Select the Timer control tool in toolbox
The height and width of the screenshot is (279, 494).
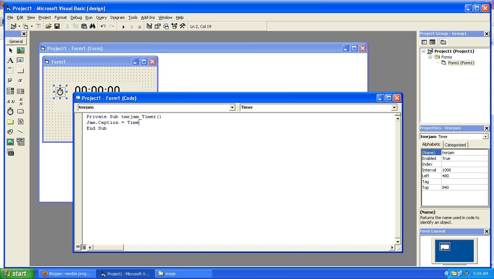[11, 112]
